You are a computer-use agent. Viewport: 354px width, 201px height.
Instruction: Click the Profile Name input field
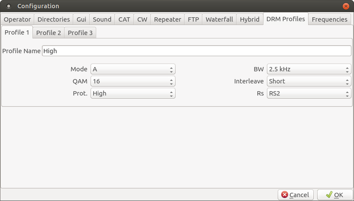click(x=196, y=51)
